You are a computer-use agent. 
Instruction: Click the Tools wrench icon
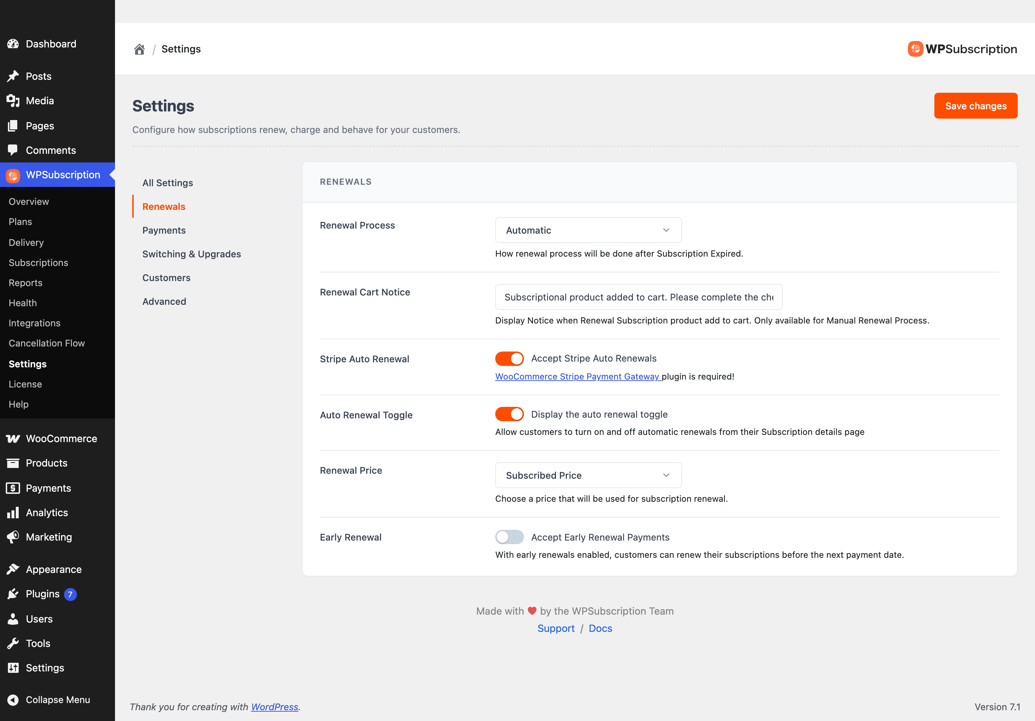click(13, 643)
